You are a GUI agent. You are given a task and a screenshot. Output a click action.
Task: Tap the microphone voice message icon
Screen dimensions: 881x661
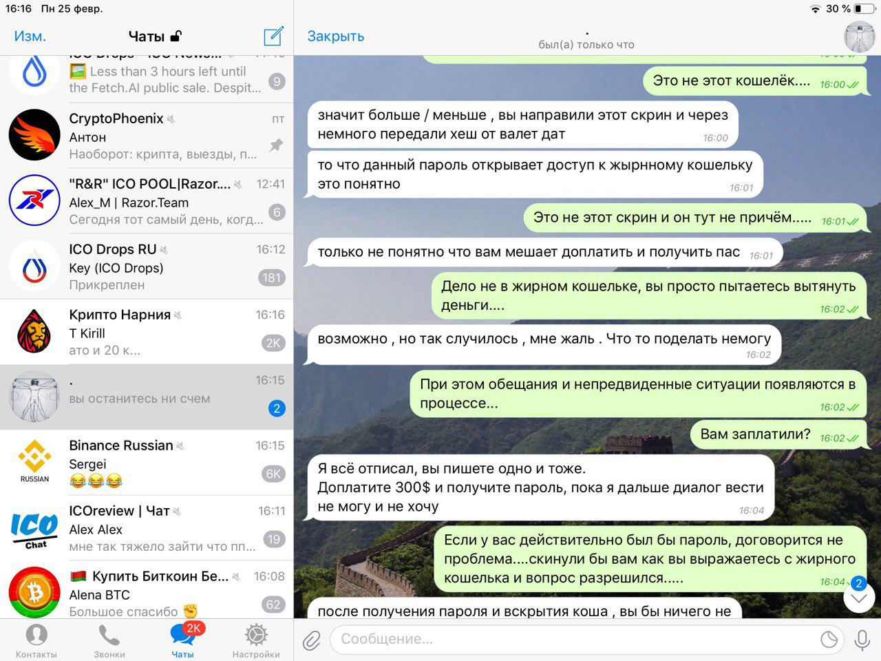point(862,640)
